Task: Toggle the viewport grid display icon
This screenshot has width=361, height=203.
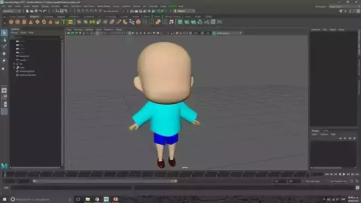Action: [x=97, y=33]
